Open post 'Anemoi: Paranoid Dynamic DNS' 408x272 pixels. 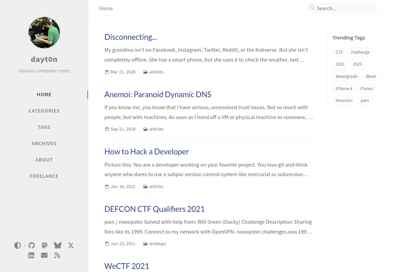(158, 95)
